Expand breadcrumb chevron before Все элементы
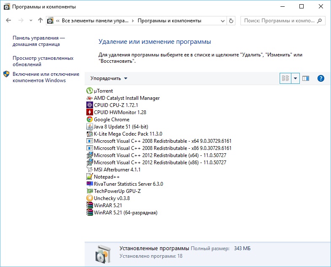 (58, 21)
